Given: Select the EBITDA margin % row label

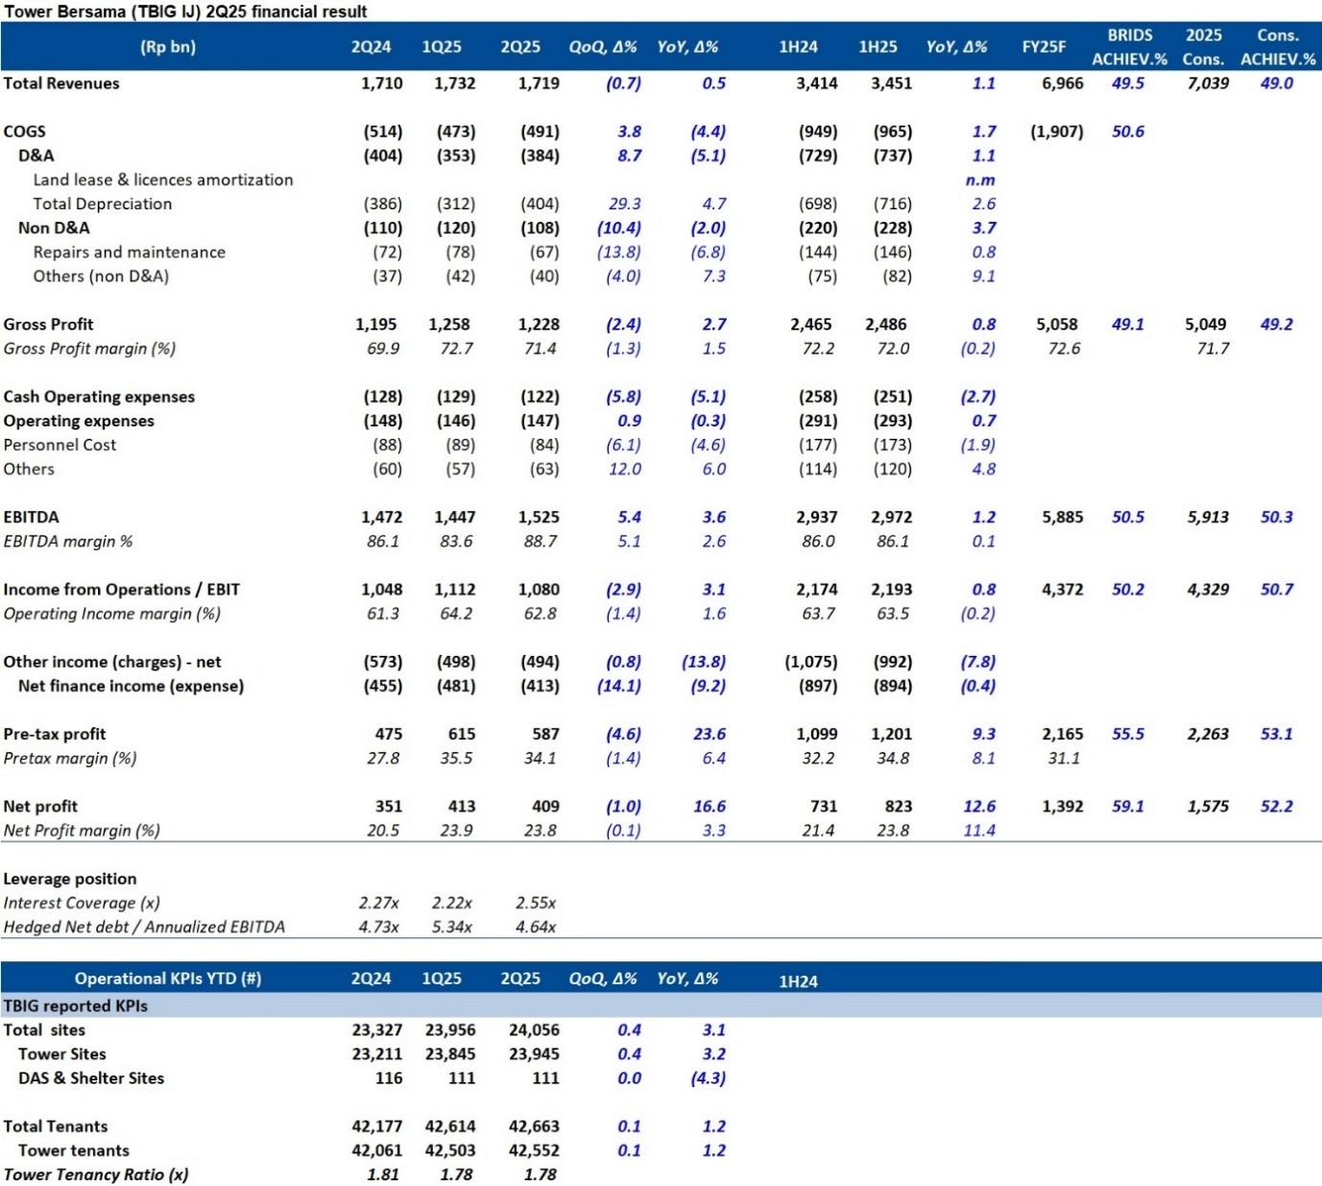Looking at the screenshot, I should point(68,542).
